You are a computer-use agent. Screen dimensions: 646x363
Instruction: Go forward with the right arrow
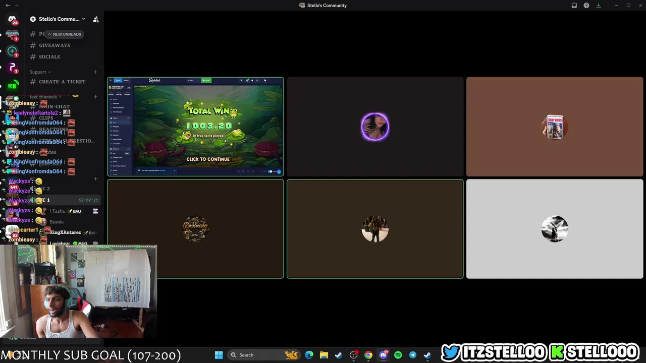(17, 6)
